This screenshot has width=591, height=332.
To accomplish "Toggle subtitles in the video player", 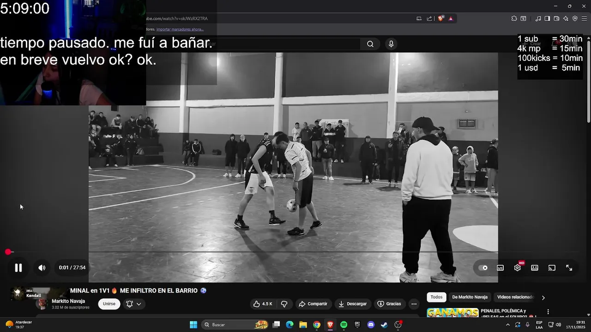I will (x=500, y=267).
